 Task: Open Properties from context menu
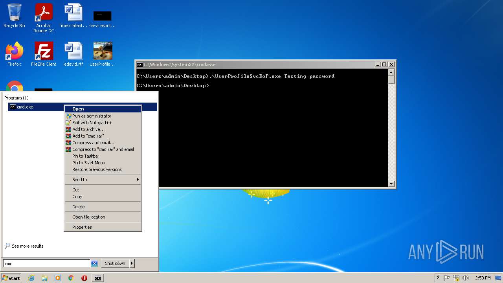coord(103,227)
